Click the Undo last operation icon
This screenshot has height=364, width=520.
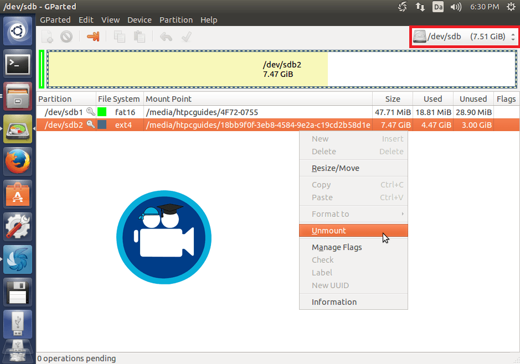[x=166, y=37]
